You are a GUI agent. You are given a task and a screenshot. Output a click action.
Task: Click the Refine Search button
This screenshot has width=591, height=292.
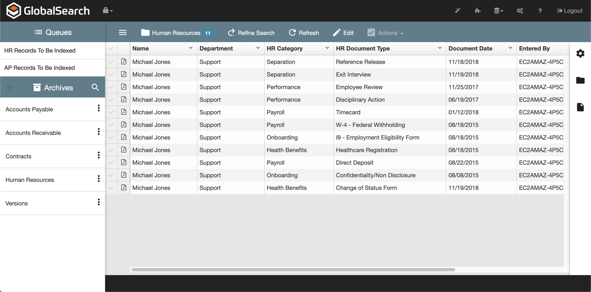[251, 33]
